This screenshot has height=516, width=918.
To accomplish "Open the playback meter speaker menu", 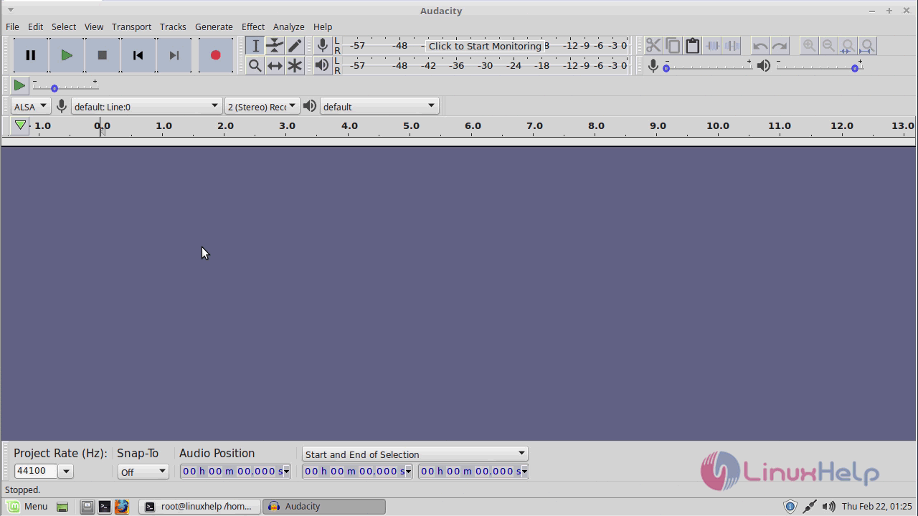I will coord(323,65).
